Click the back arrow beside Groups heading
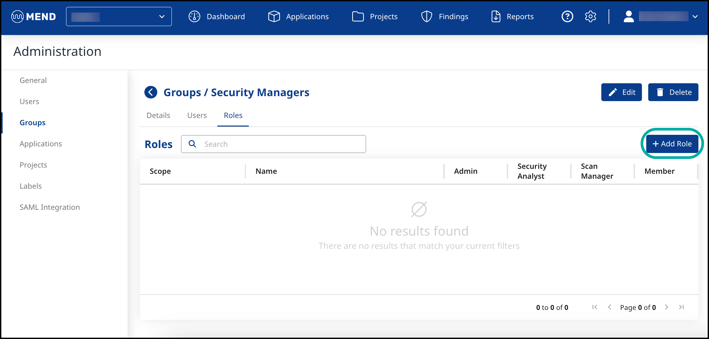709x339 pixels. click(151, 92)
